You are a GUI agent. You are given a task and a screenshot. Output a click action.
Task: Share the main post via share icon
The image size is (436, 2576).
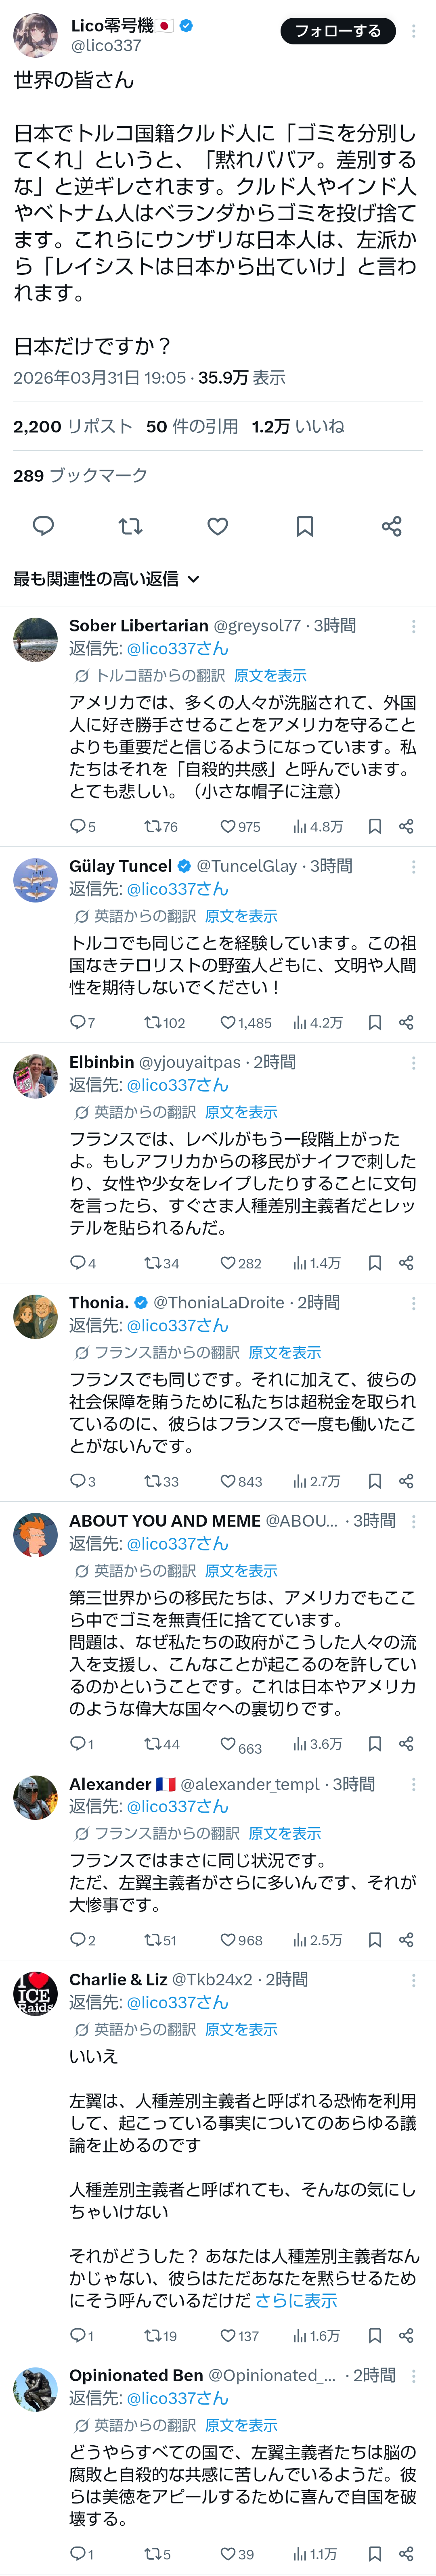(392, 526)
